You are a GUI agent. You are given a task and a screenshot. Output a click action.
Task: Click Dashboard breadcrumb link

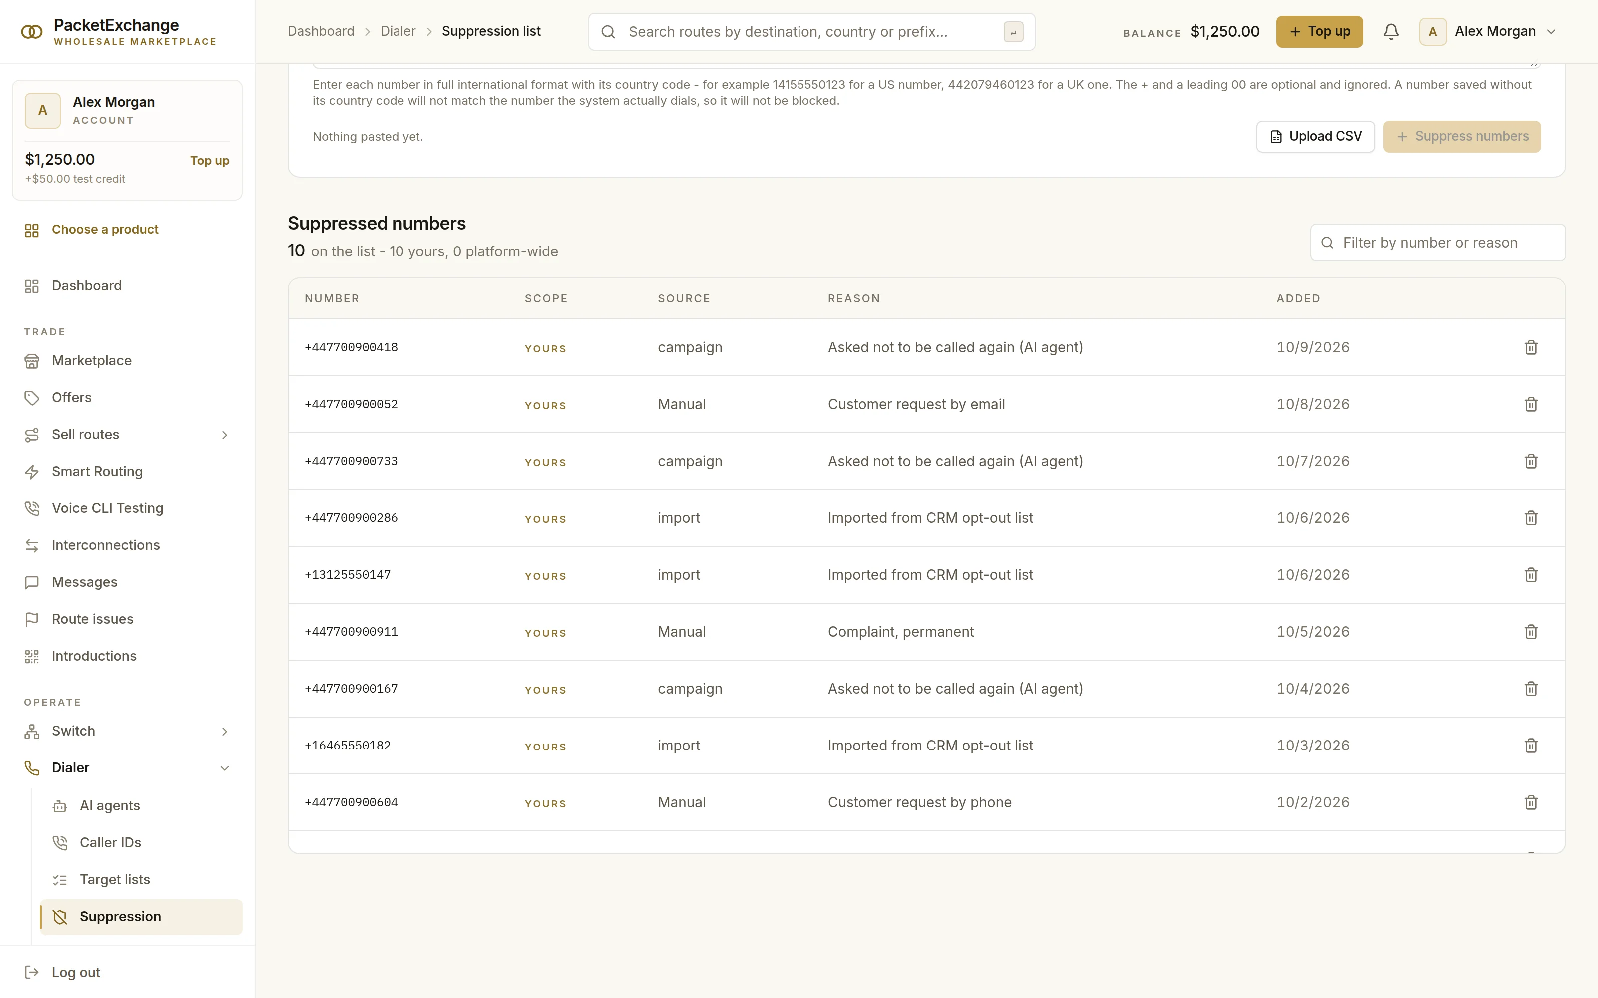(321, 31)
